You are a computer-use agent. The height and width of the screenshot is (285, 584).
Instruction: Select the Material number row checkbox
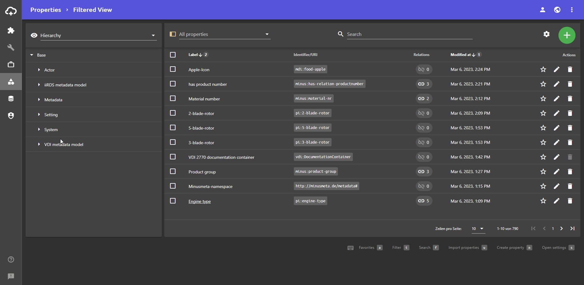coord(173,98)
